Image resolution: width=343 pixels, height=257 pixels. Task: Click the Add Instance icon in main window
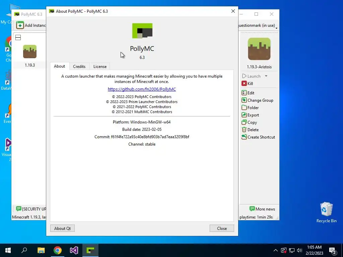(20, 25)
